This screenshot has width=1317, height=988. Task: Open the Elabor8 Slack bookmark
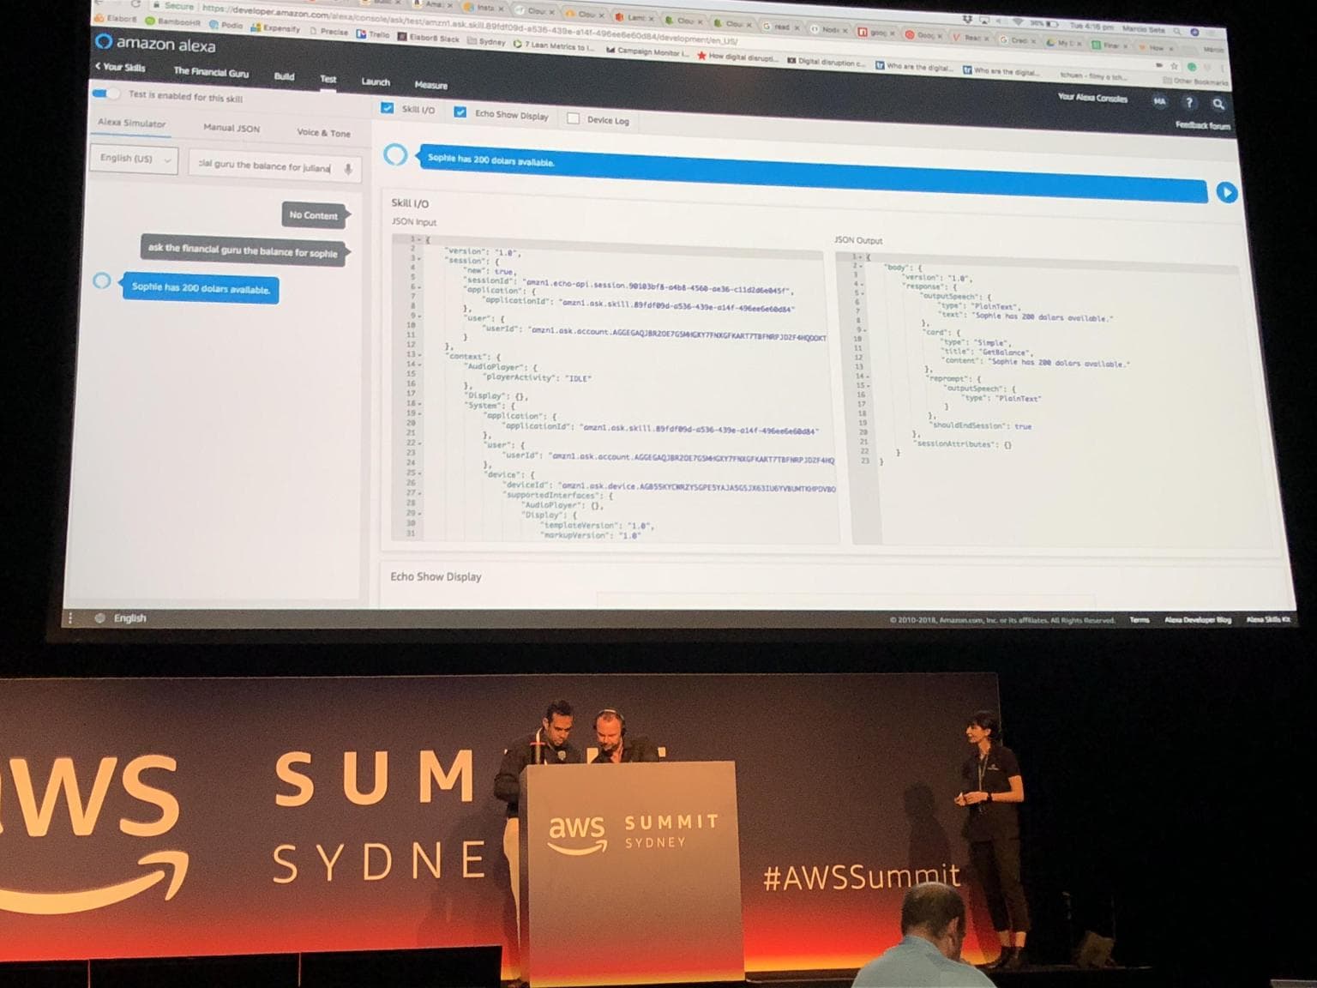click(x=429, y=38)
